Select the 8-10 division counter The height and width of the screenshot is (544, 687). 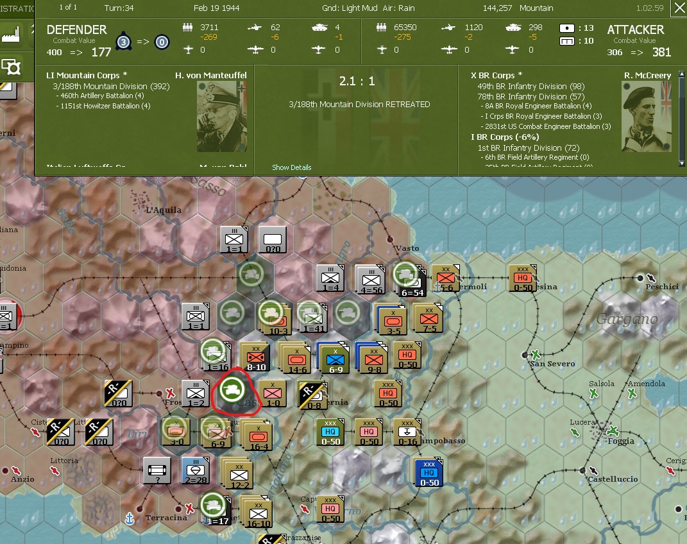255,357
